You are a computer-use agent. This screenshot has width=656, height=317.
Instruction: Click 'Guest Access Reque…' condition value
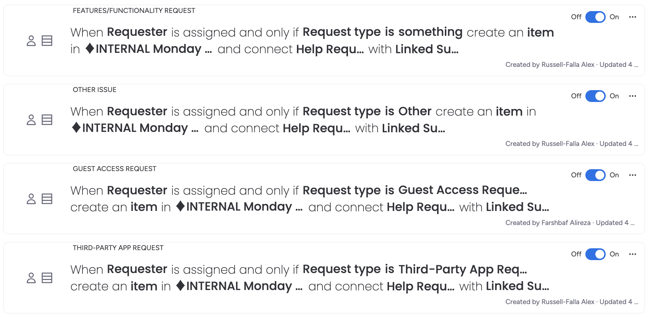pyautogui.click(x=462, y=190)
